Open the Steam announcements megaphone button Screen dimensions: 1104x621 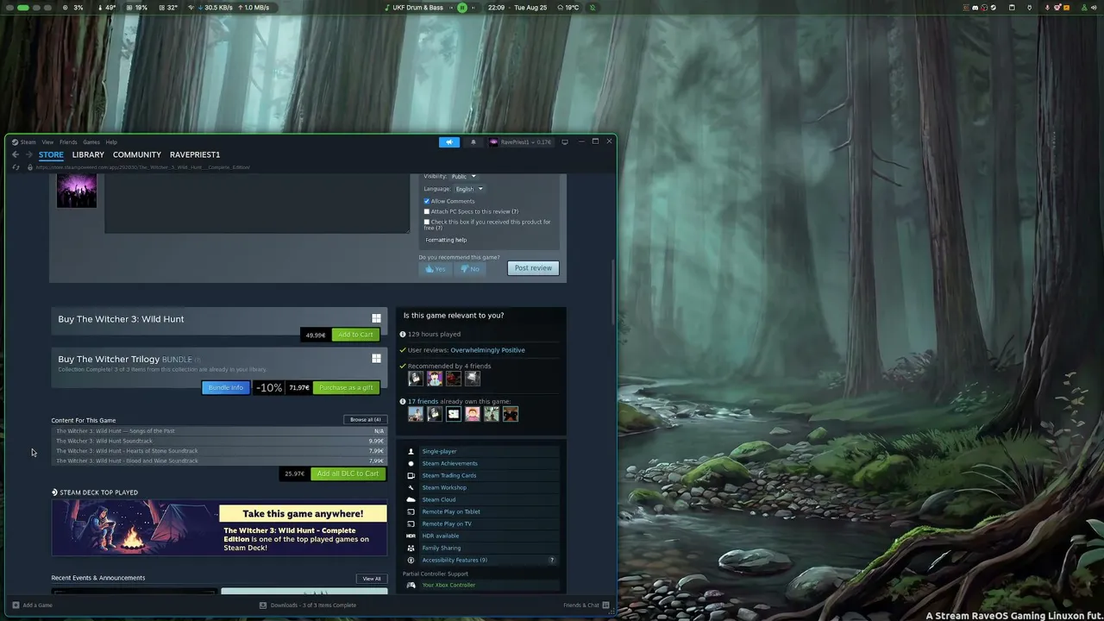pyautogui.click(x=448, y=142)
